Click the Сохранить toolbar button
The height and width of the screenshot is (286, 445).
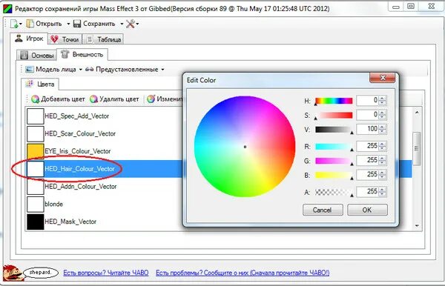pyautogui.click(x=94, y=24)
